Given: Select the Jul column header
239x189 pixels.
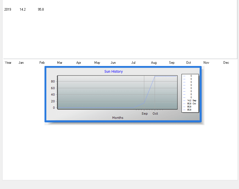Looking at the screenshot, I should point(133,63).
